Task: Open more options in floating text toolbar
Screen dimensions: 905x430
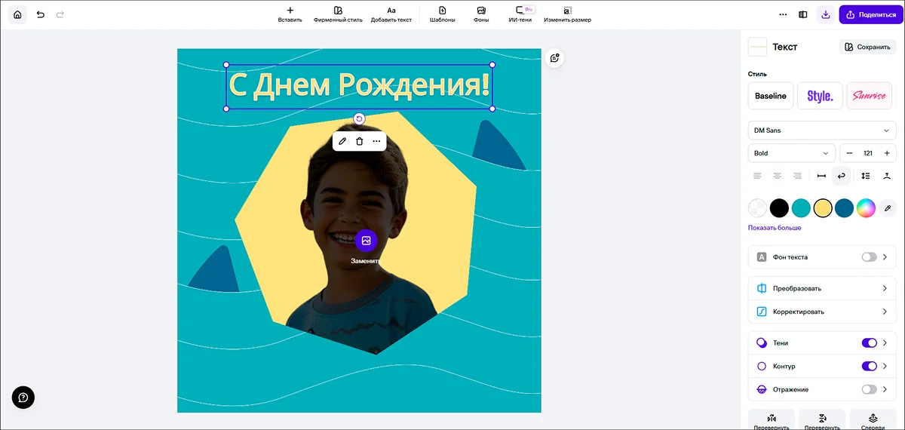Action: tap(376, 141)
